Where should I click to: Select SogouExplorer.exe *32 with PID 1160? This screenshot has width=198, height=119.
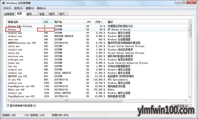click(x=97, y=86)
